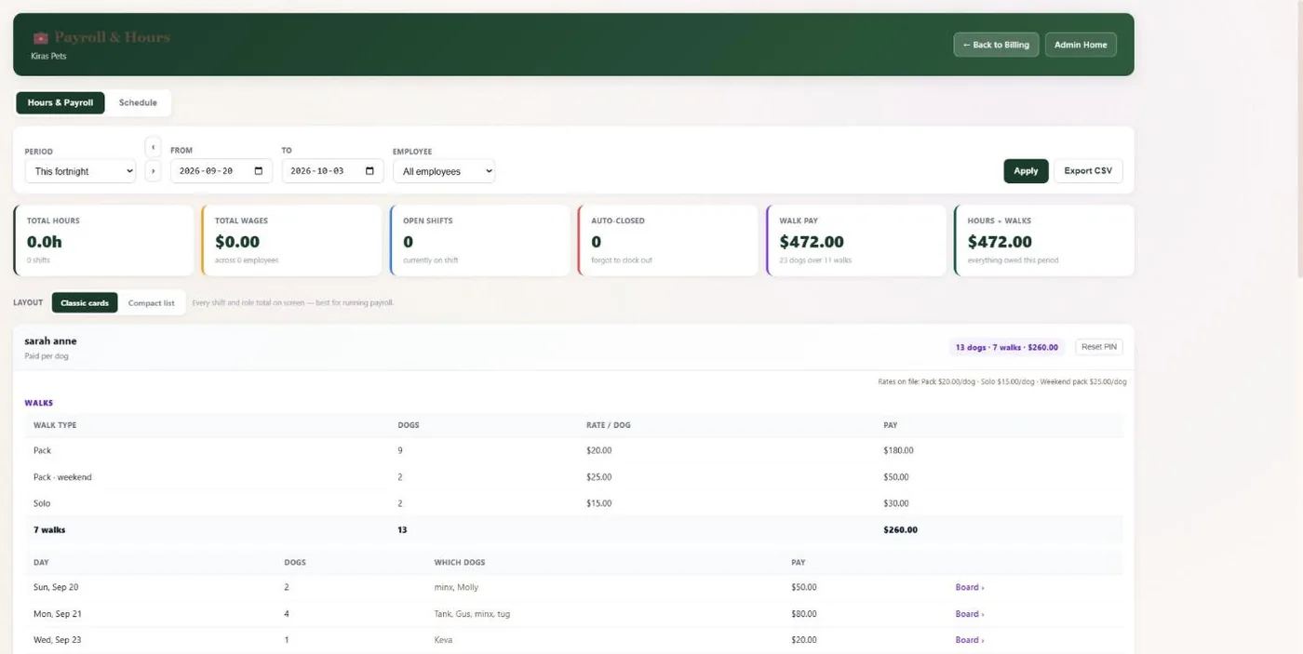Screen dimensions: 1303x654
Task: Click the Admin Home button
Action: point(1081,45)
